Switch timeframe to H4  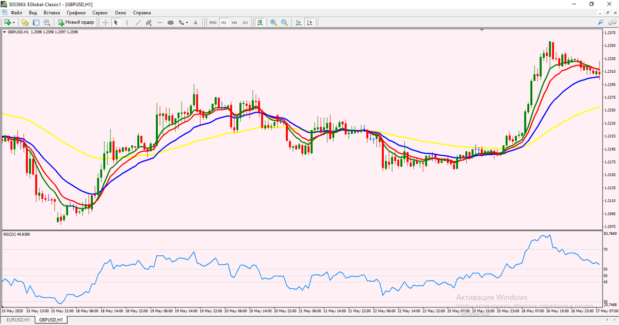tap(234, 22)
